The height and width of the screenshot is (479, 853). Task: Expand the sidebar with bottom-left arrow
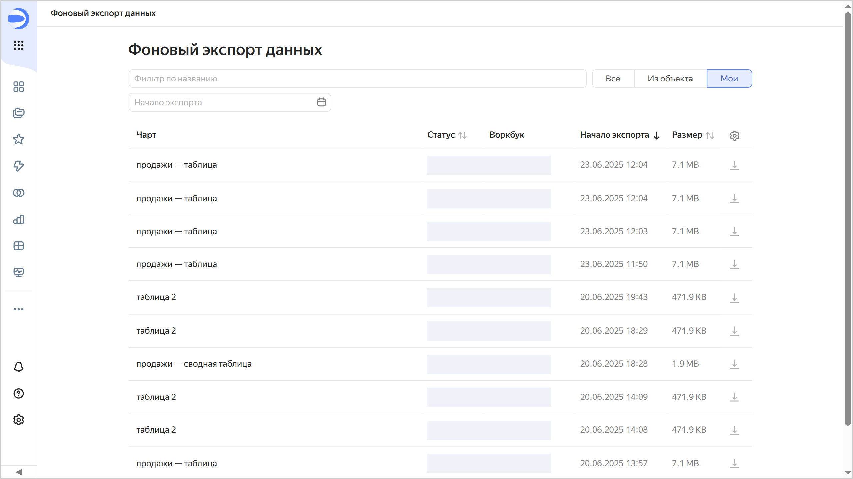pyautogui.click(x=19, y=472)
